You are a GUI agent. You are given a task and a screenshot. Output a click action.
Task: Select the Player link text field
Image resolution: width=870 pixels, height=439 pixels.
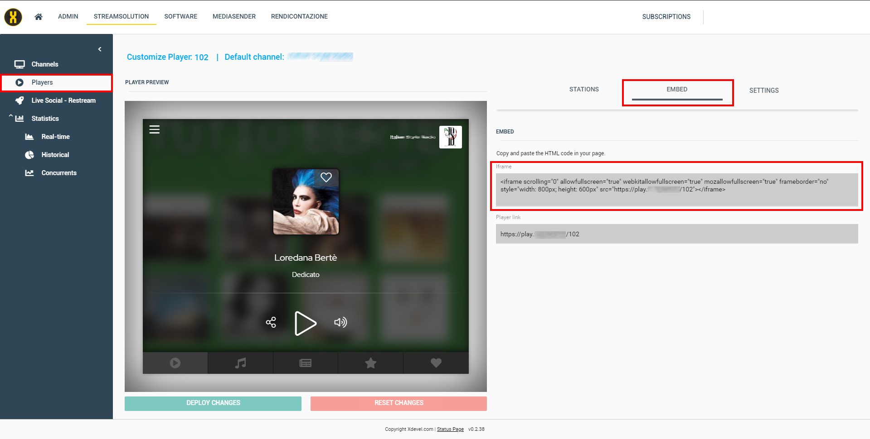pyautogui.click(x=677, y=234)
